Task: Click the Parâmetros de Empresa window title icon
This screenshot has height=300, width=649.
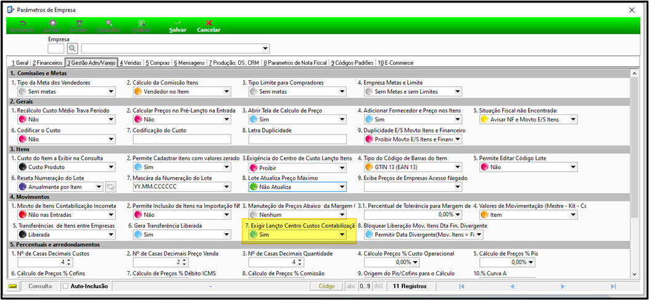Action: click(x=12, y=9)
